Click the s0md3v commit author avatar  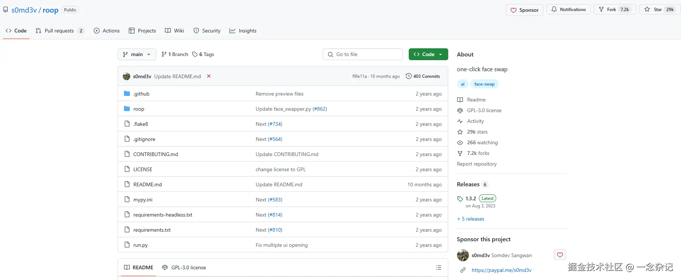[x=127, y=76]
